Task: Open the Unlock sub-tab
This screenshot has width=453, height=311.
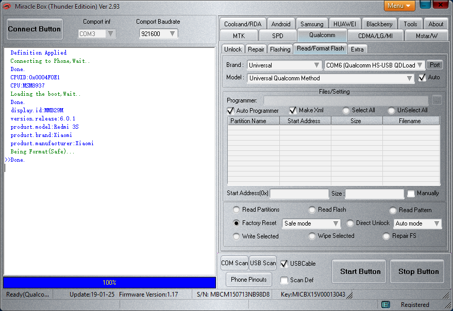Action: click(x=233, y=49)
